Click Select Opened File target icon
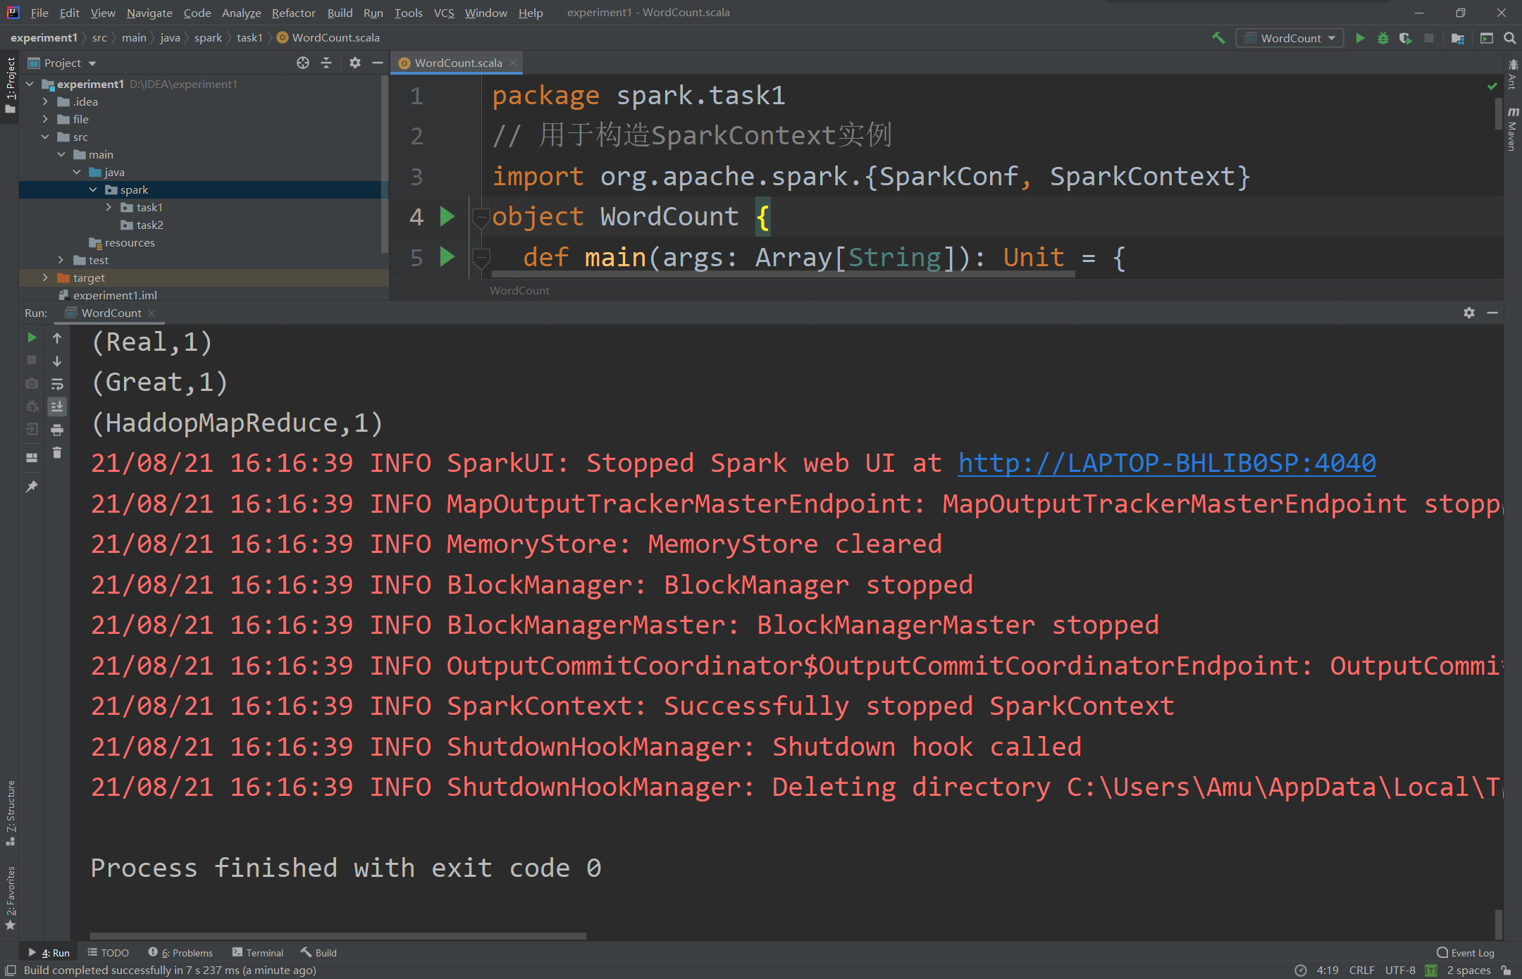The height and width of the screenshot is (979, 1522). (x=303, y=63)
